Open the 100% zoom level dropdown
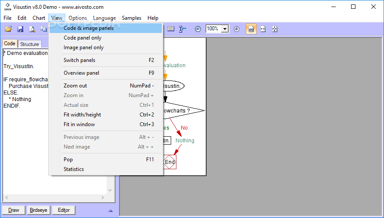The image size is (384, 218). point(225,29)
